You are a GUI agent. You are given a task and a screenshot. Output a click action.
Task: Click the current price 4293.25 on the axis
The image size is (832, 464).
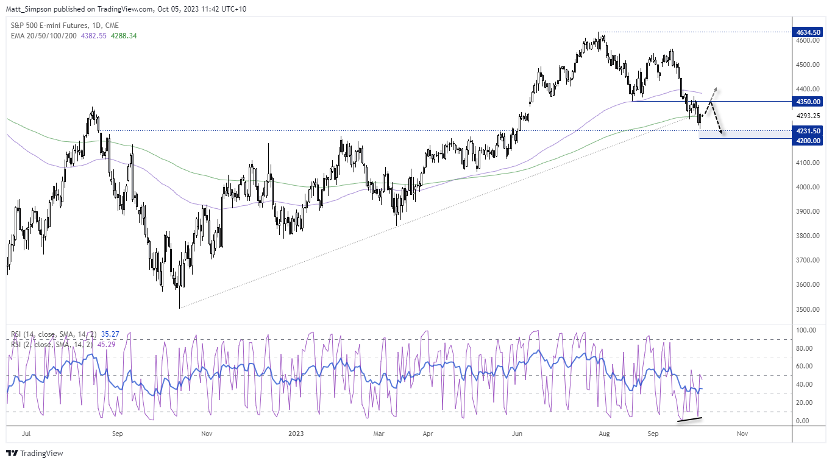808,116
